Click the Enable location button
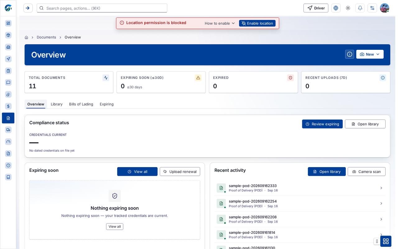The image size is (398, 249). [x=257, y=23]
